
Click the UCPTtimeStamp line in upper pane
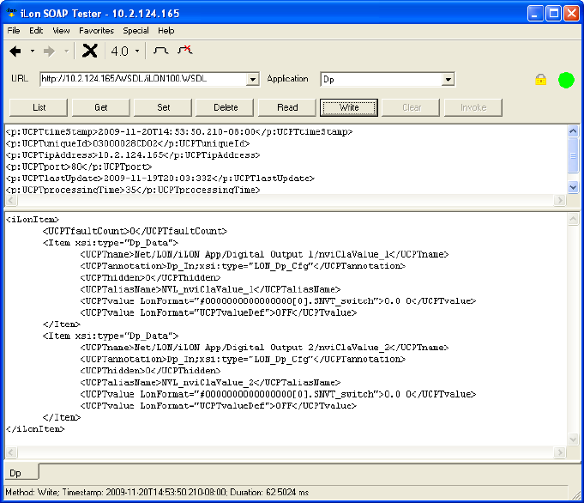(179, 131)
